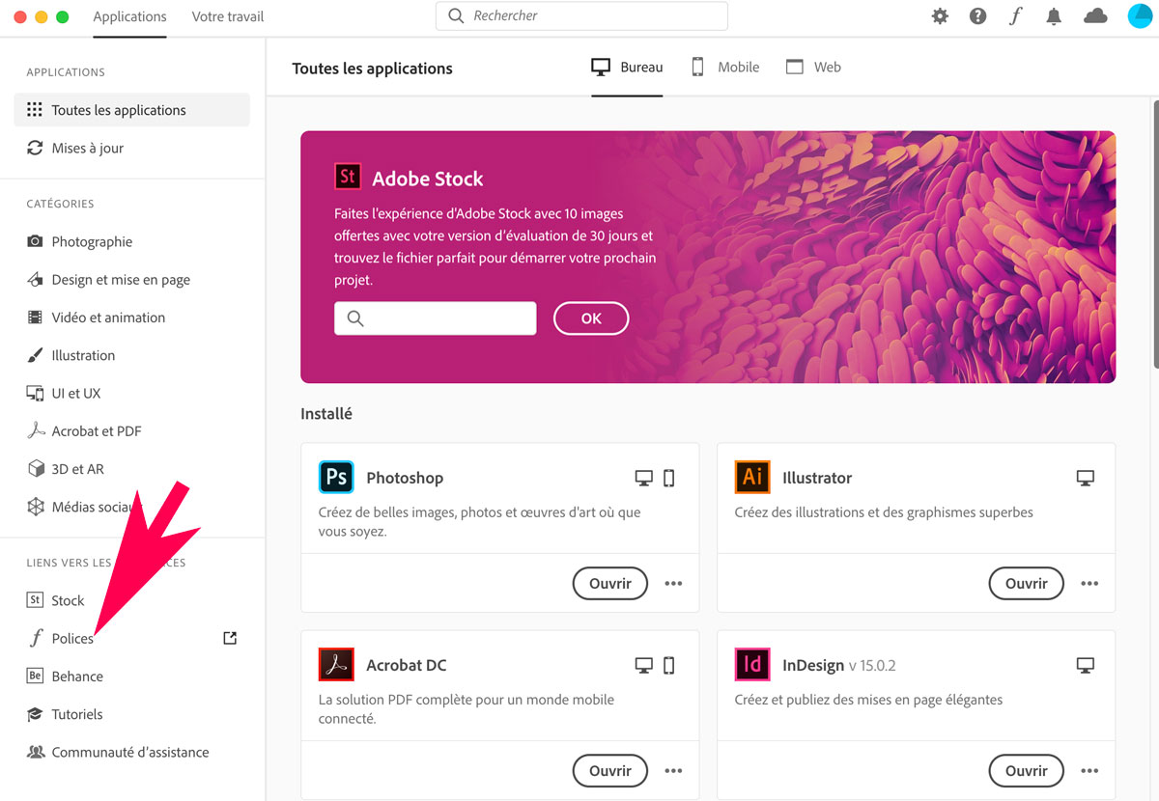Expand Photoshop more options menu

(x=673, y=584)
